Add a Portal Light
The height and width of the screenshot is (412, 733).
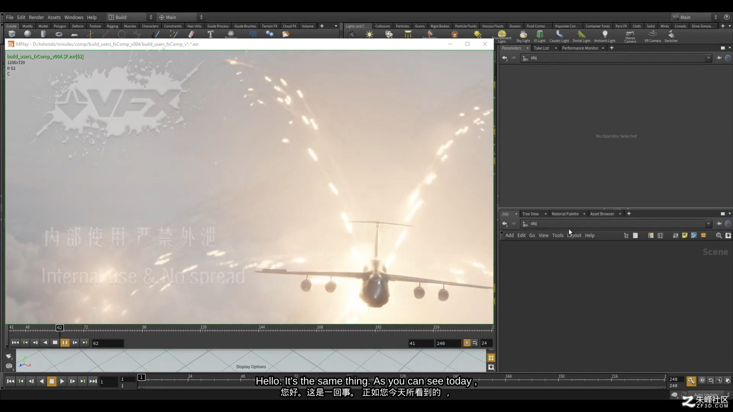pos(581,36)
